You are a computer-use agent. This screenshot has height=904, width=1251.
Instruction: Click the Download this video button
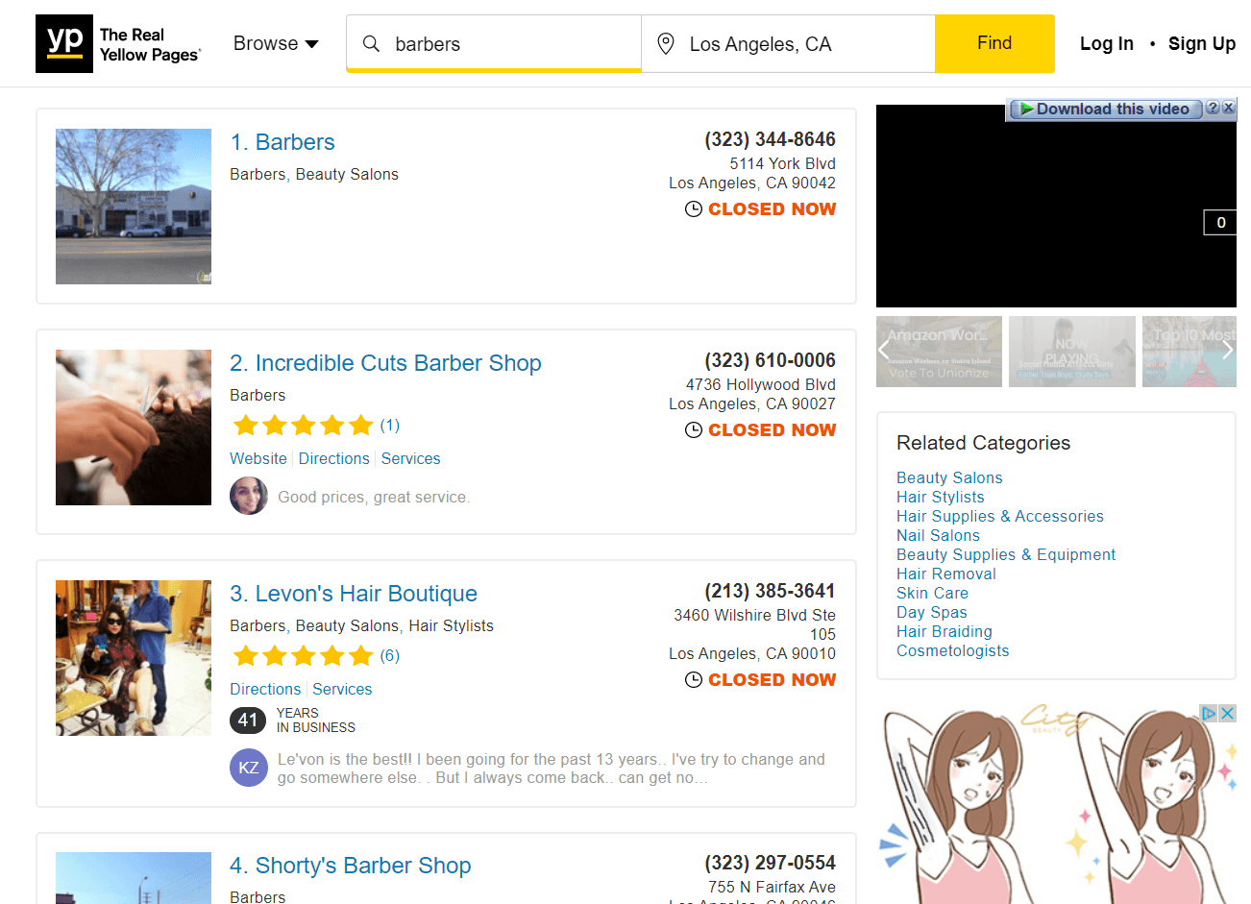[1104, 110]
